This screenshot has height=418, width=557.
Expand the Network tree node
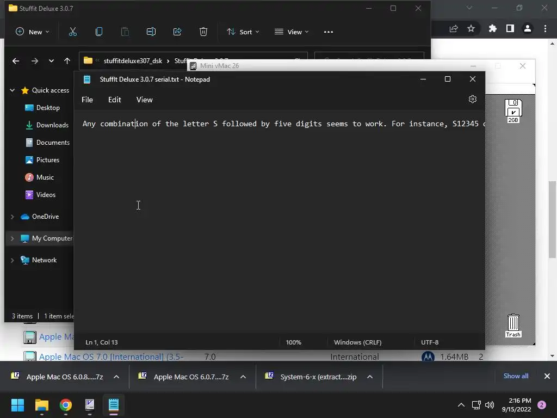coord(13,260)
